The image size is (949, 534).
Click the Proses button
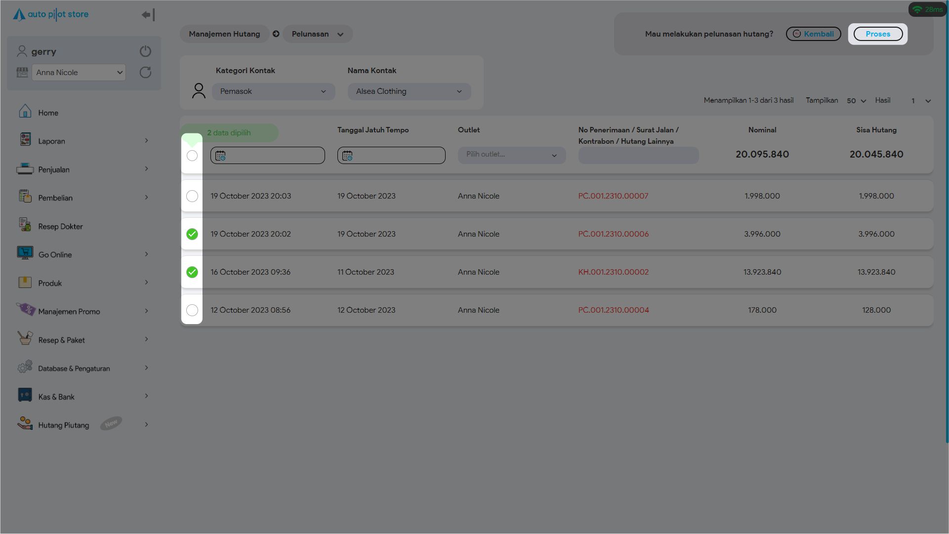pyautogui.click(x=877, y=34)
